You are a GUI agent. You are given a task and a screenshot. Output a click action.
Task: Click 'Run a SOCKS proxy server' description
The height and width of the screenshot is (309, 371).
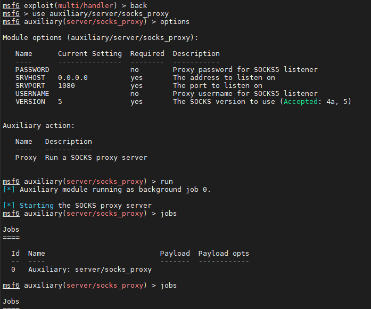(96, 158)
